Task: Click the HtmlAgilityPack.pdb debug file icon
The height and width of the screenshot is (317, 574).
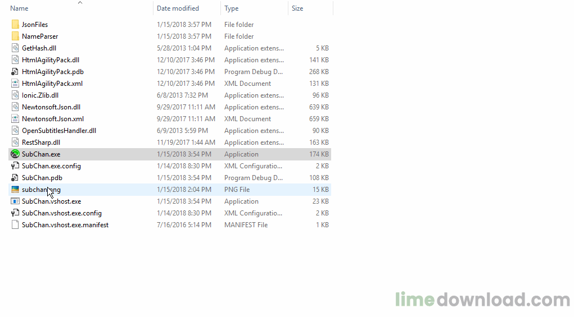Action: [x=15, y=72]
